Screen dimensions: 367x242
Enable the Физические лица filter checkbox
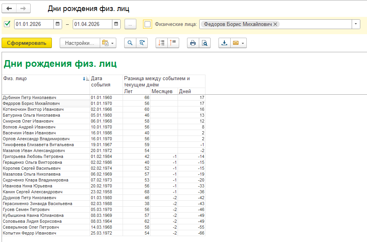point(147,24)
